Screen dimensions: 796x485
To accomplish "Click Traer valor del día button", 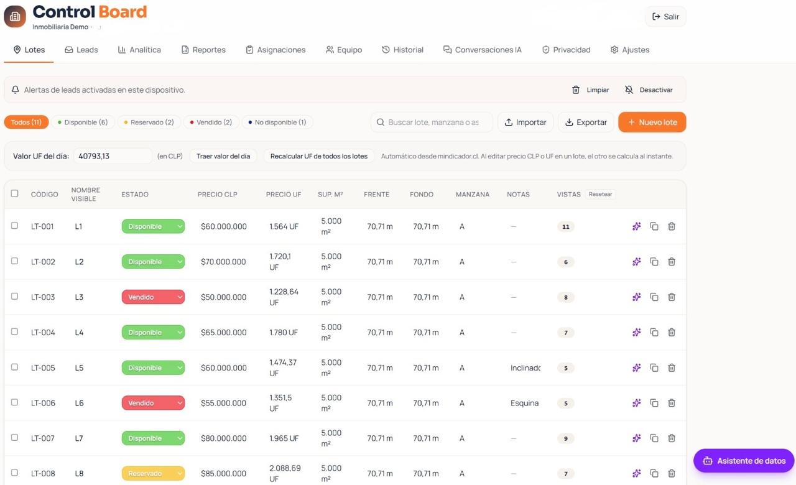I will point(223,156).
